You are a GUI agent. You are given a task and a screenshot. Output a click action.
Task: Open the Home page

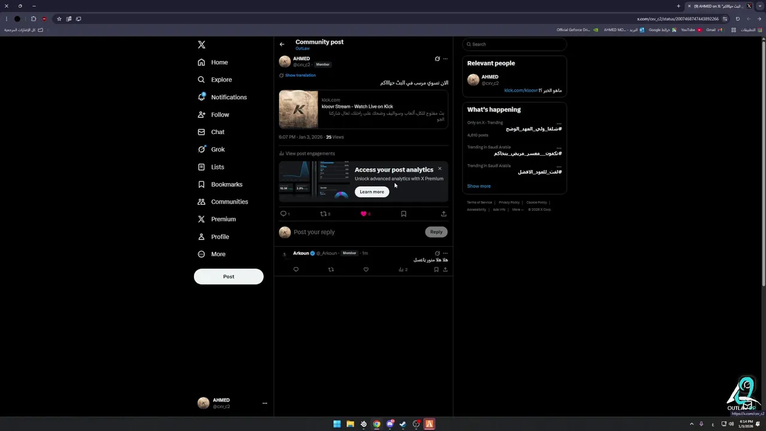(x=213, y=62)
